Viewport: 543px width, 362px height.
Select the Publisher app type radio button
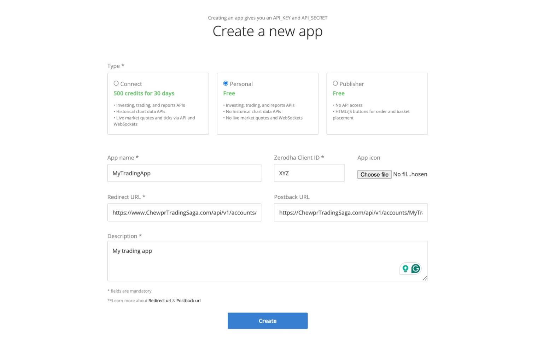(x=335, y=83)
